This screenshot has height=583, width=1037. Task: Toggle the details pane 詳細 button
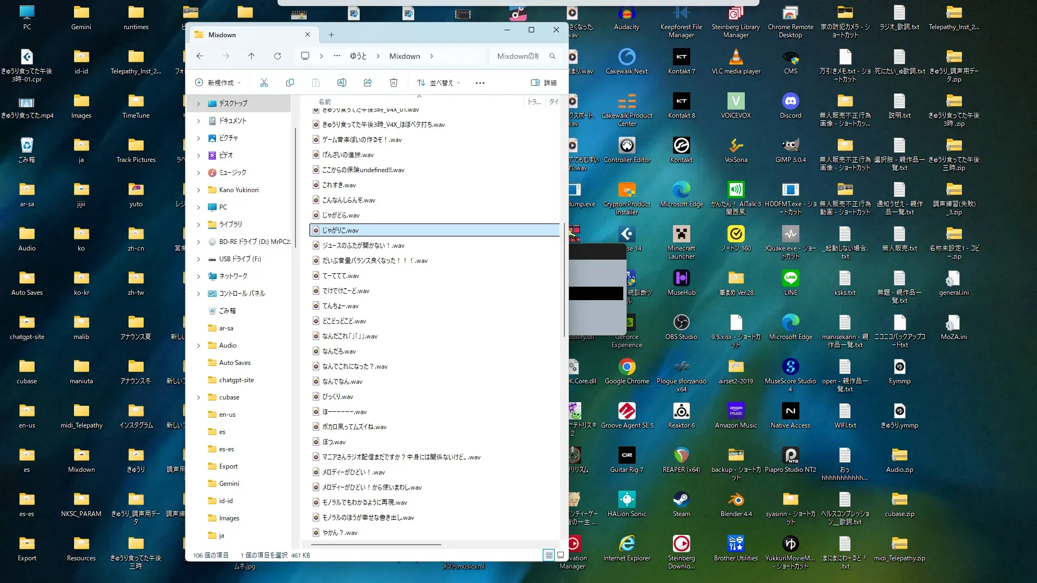[544, 83]
